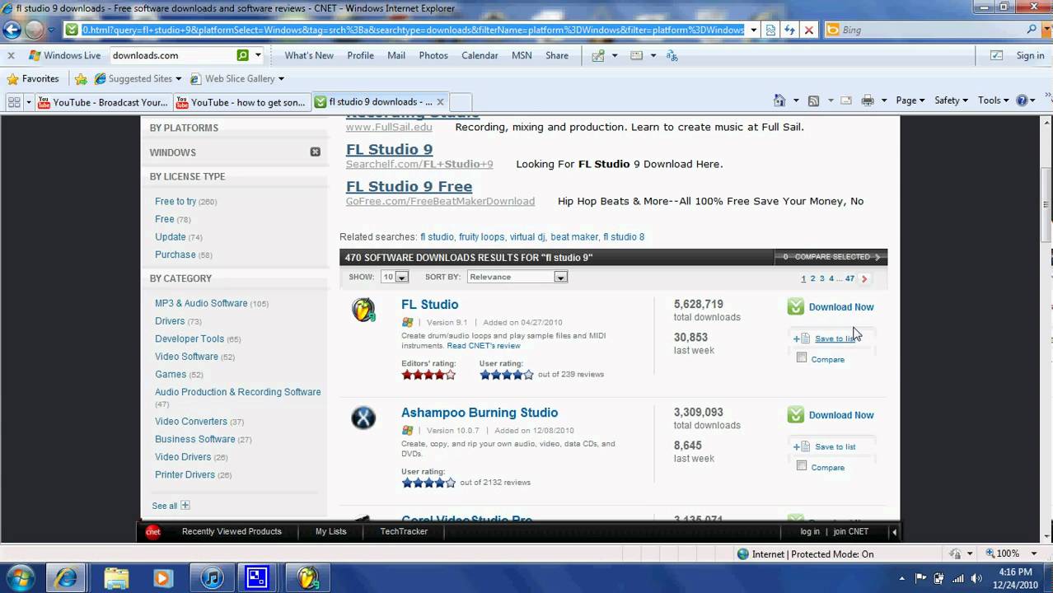1053x593 pixels.
Task: Open the Web Slice Gallery dropdown
Action: coord(281,79)
